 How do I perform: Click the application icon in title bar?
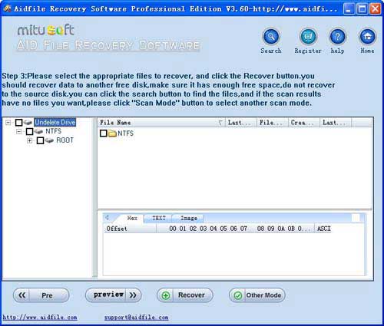(x=8, y=8)
